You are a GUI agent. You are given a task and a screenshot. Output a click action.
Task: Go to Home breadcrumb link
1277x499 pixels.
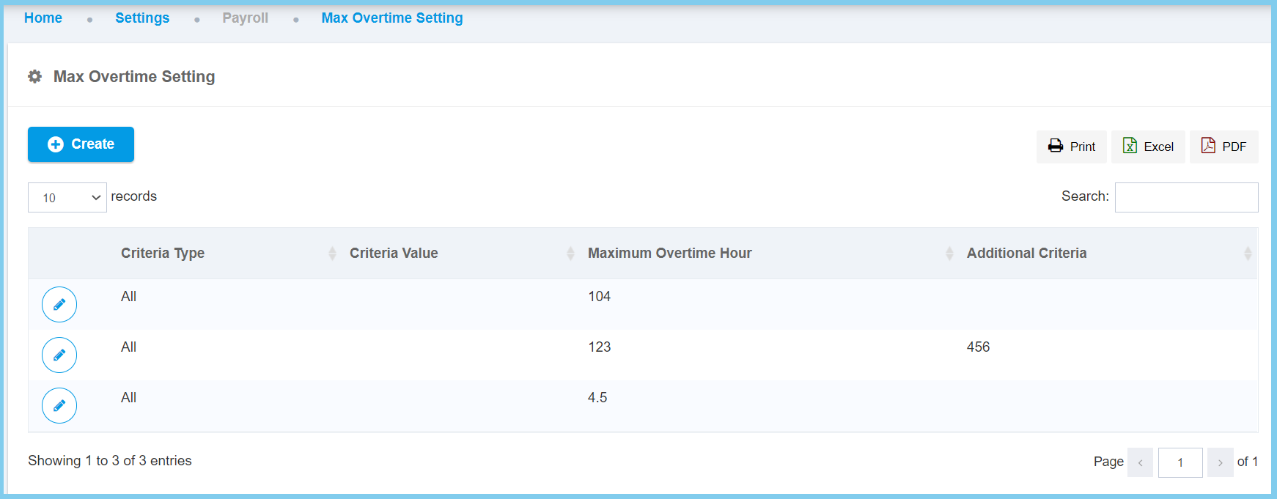point(43,18)
